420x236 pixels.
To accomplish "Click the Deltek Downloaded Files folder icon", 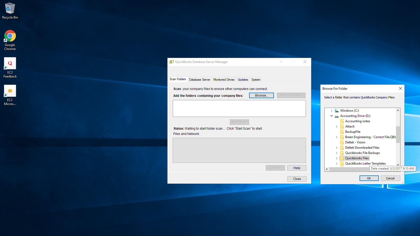I will click(x=342, y=148).
